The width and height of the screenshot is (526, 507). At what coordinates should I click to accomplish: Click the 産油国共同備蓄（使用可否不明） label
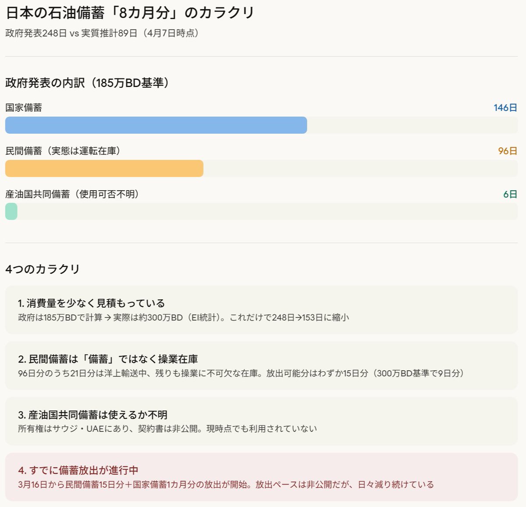[72, 194]
